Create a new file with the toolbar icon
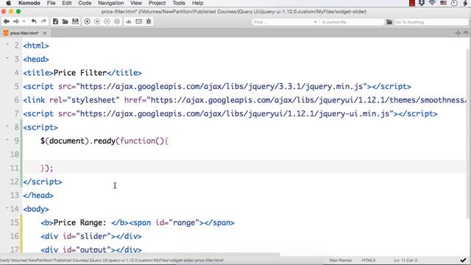The width and height of the screenshot is (471, 265). [55, 21]
